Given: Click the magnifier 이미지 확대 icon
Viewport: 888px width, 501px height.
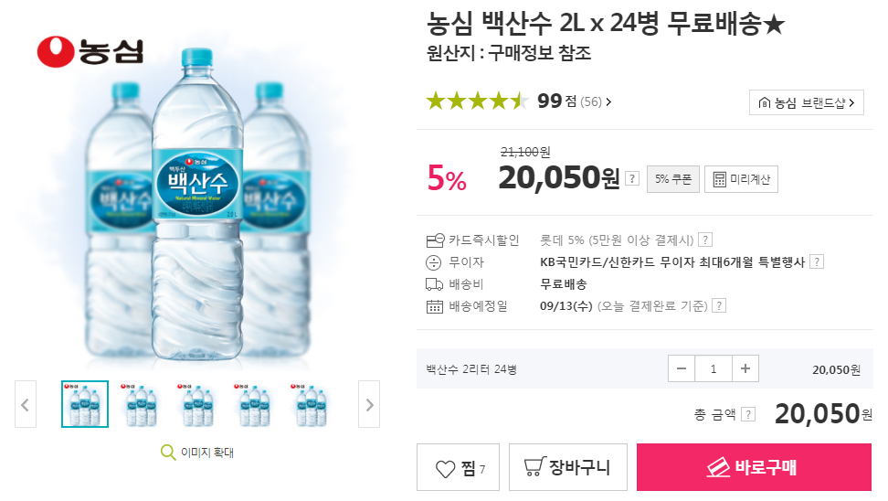Looking at the screenshot, I should pyautogui.click(x=168, y=452).
